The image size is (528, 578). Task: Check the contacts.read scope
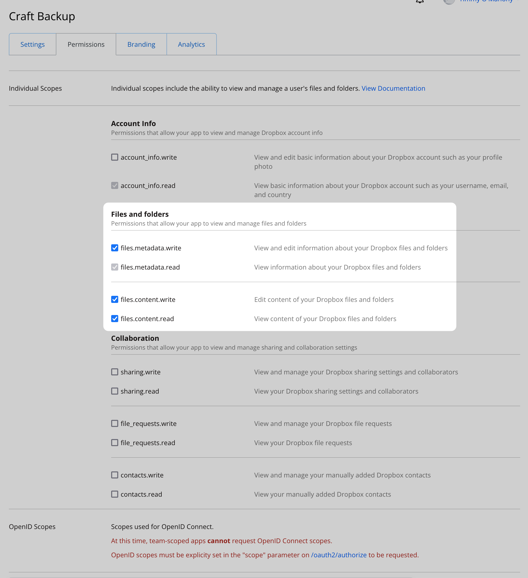point(115,494)
